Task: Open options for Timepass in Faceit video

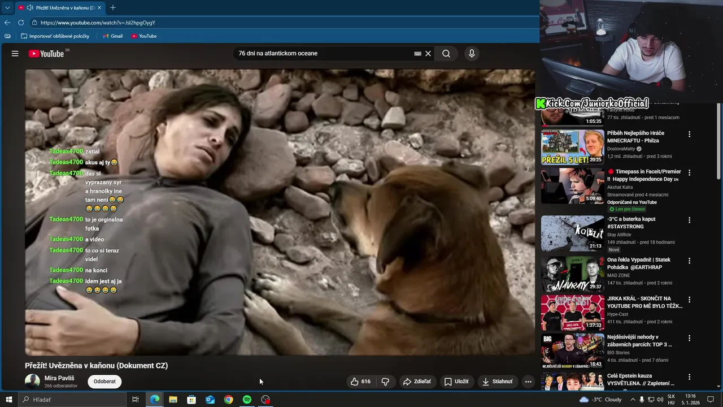Action: (689, 173)
